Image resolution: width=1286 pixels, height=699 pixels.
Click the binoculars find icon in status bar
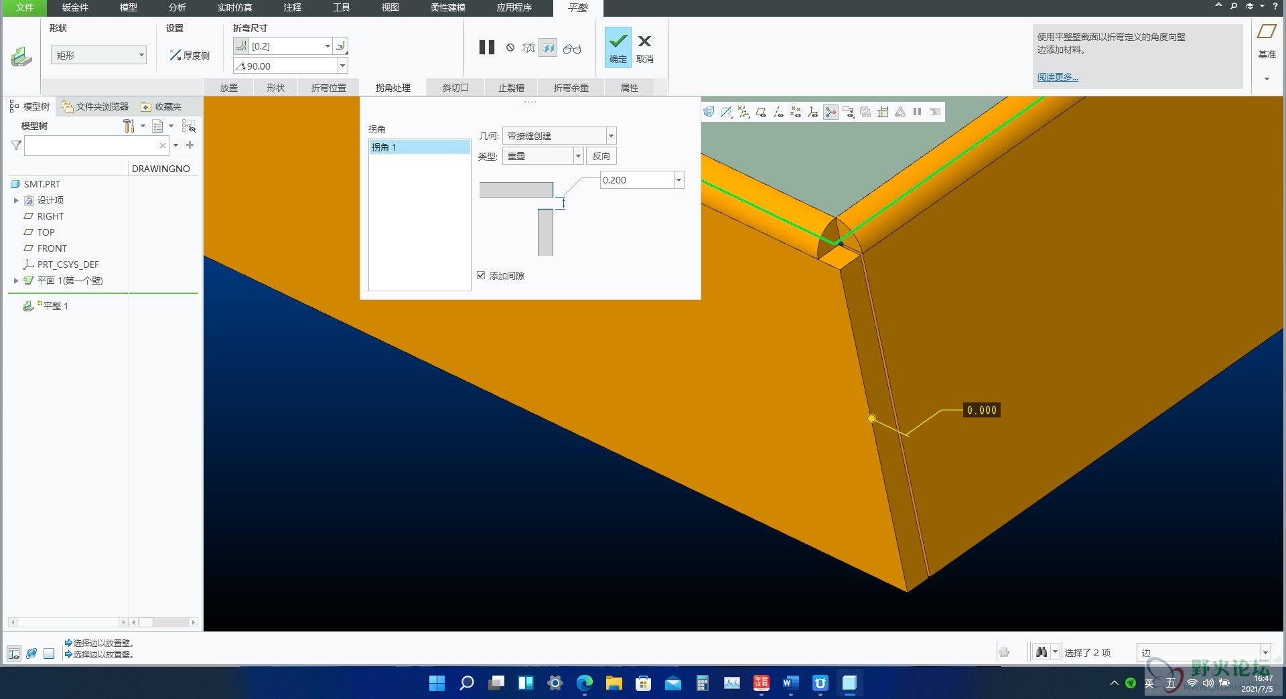click(x=1041, y=651)
